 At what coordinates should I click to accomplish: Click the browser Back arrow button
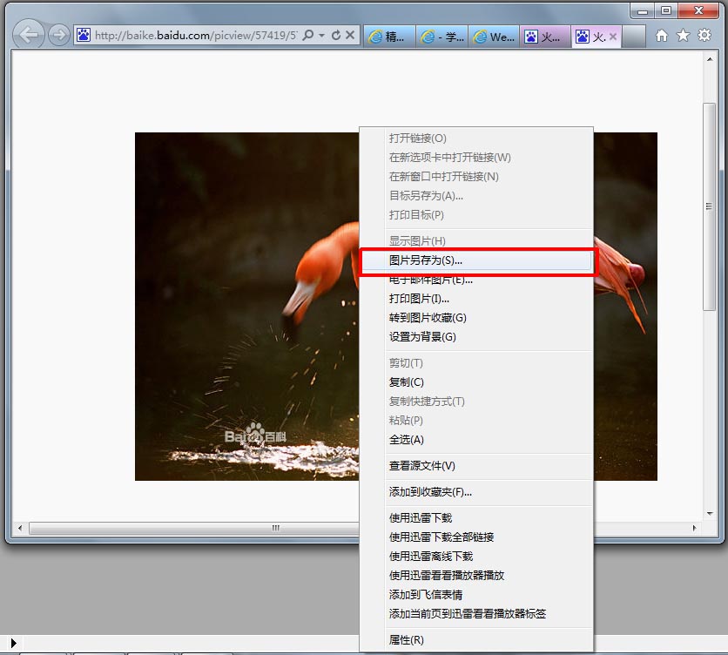[x=30, y=35]
